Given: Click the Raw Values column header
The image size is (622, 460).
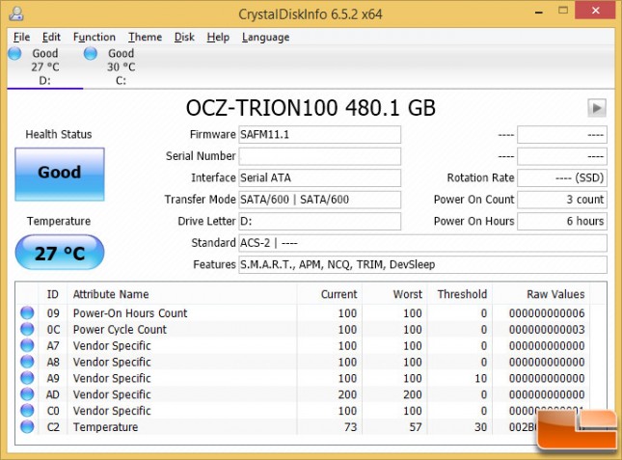Looking at the screenshot, I should 541,294.
